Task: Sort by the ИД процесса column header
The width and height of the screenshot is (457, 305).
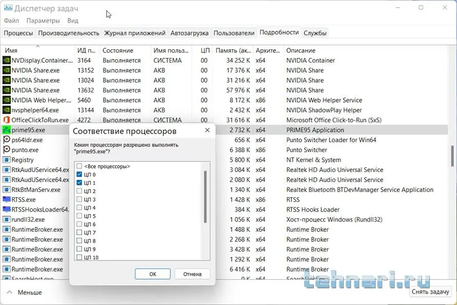Action: pos(87,50)
